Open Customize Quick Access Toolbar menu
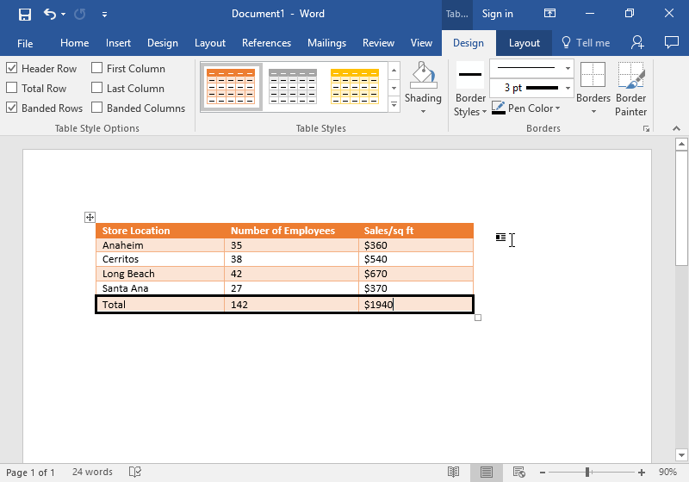Image resolution: width=689 pixels, height=482 pixels. [x=104, y=15]
